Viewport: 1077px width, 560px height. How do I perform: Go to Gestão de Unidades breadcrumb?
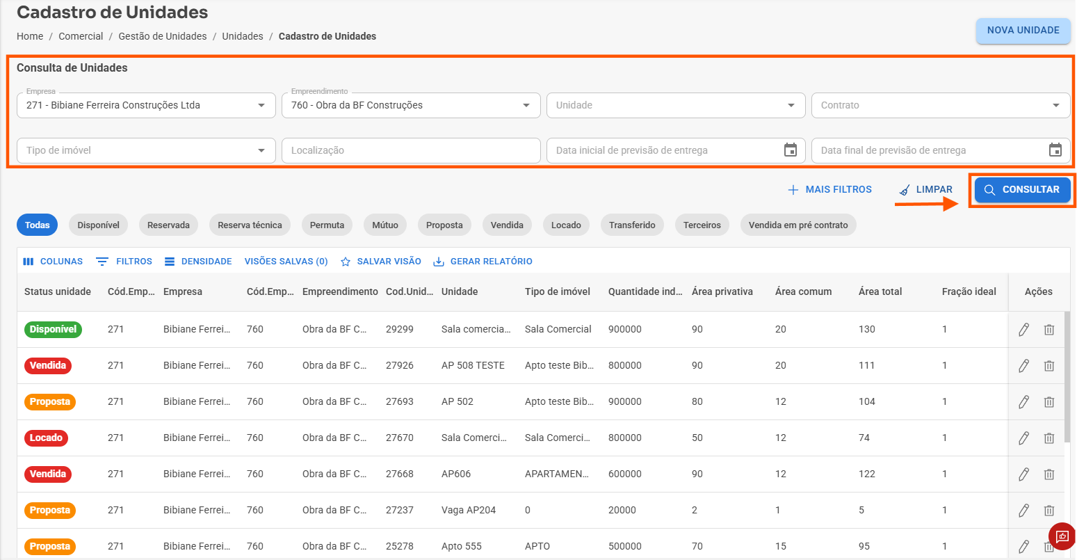point(163,36)
